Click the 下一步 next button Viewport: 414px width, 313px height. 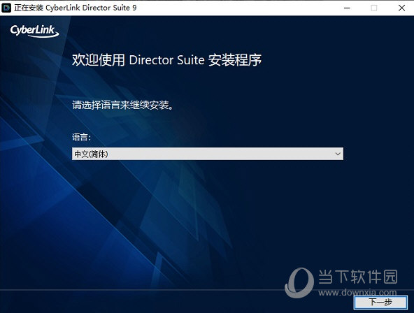[x=380, y=303]
